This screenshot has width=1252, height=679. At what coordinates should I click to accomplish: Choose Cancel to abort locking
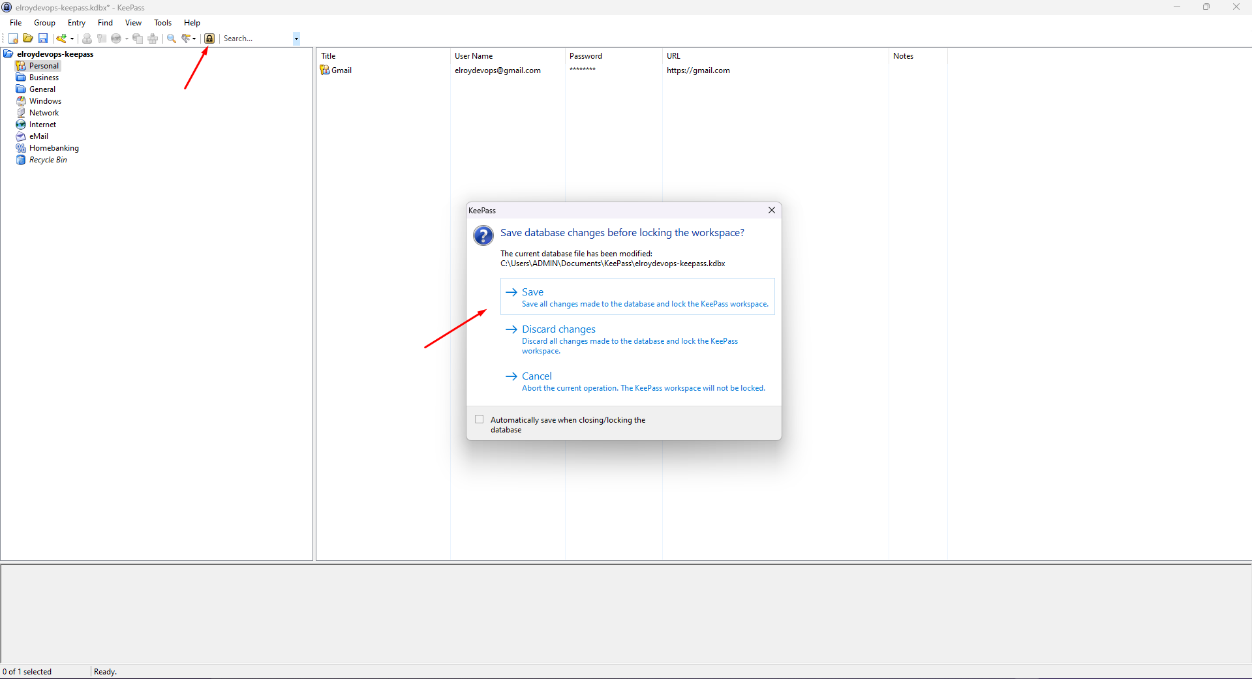pos(637,382)
